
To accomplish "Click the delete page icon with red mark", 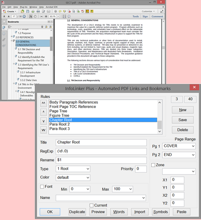I will pyautogui.click(x=69, y=11).
